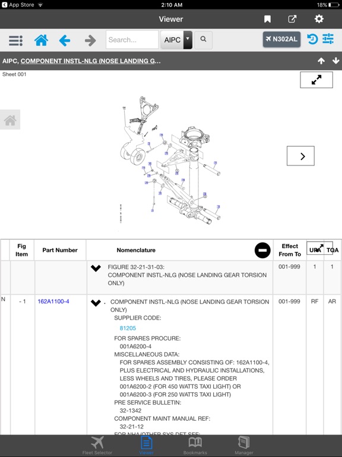Select the Sheet 001 label
This screenshot has width=342, height=457.
pos(14,74)
